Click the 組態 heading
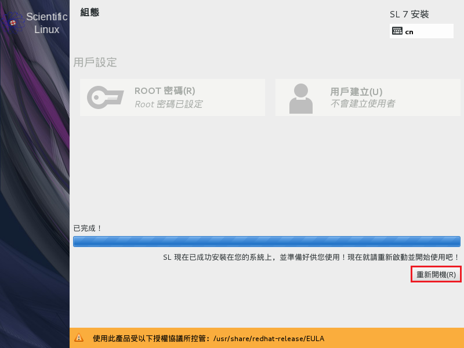Viewport: 464px width, 348px height. (90, 12)
